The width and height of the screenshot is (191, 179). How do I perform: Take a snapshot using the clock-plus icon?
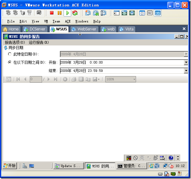[88, 13]
